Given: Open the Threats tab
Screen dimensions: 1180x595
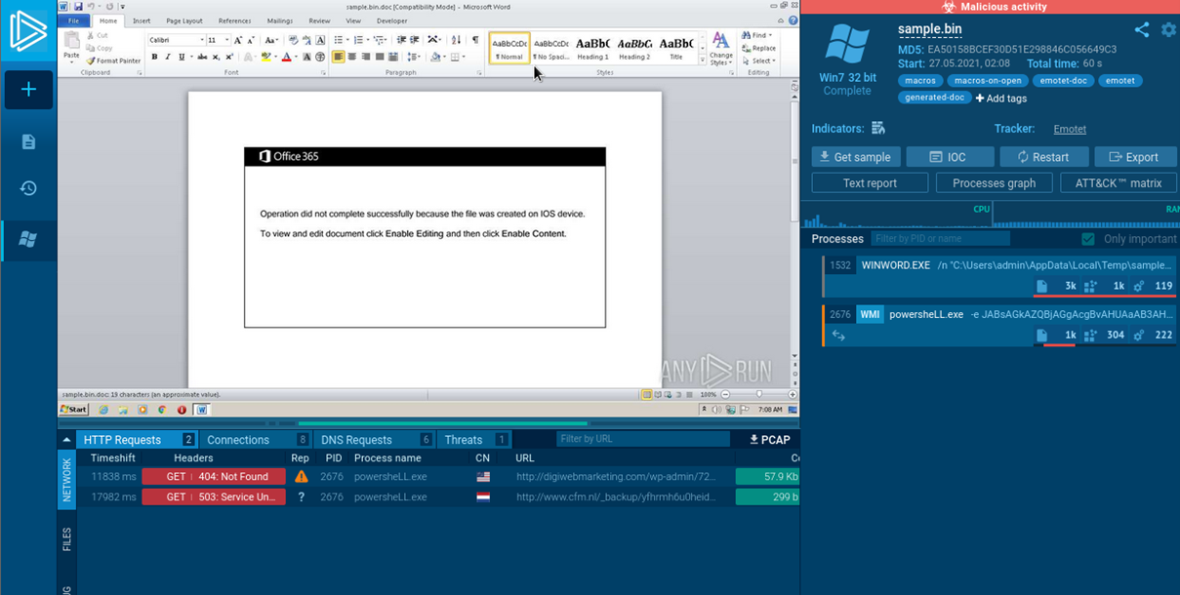Looking at the screenshot, I should click(464, 440).
